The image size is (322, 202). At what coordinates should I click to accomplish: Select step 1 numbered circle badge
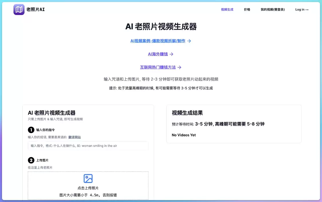pos(31,130)
